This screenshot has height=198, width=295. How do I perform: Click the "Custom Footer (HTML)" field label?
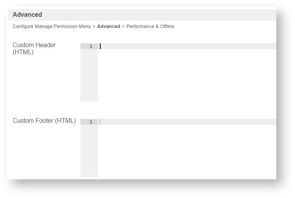tap(44, 121)
